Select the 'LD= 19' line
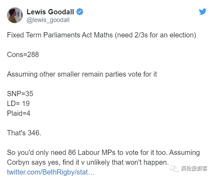This screenshot has width=214, height=178. click(18, 104)
